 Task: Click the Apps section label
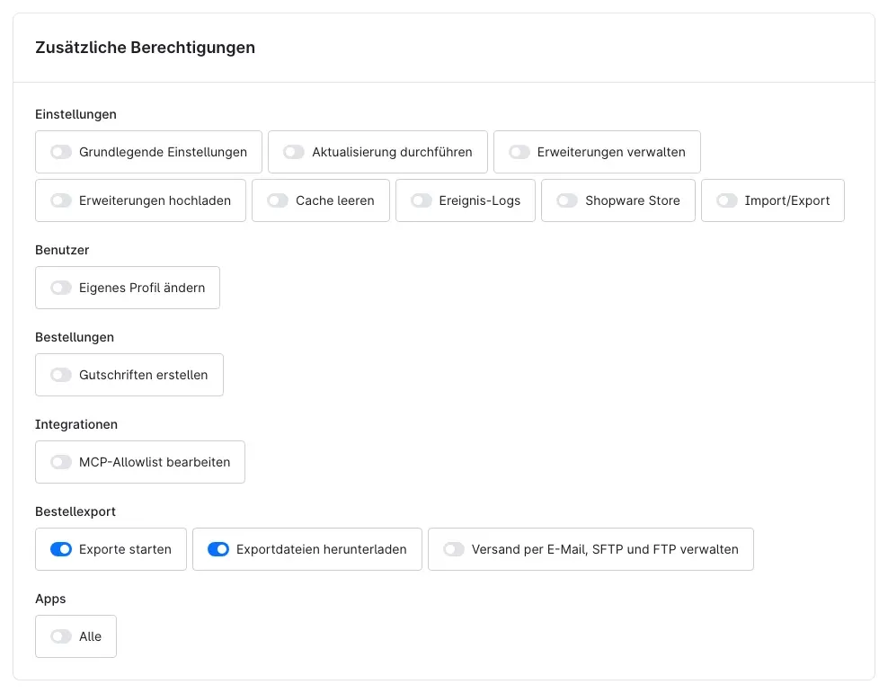(50, 599)
